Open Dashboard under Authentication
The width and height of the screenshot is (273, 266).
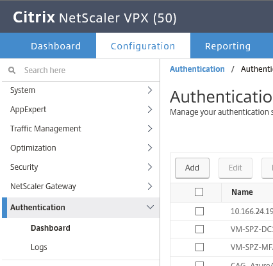51,228
